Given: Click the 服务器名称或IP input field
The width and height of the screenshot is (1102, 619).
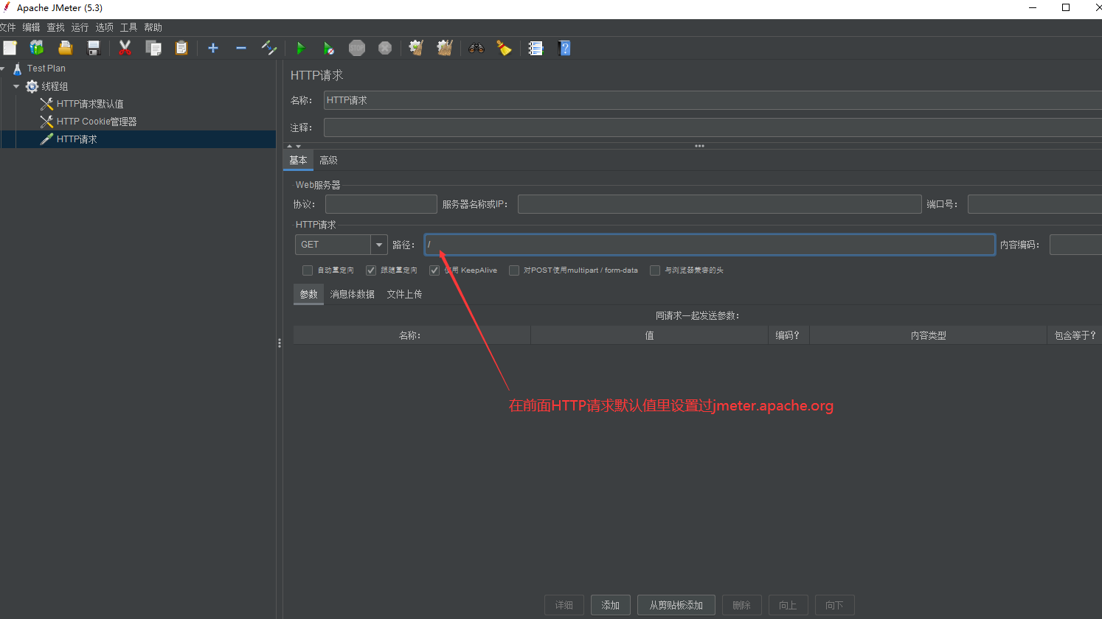Looking at the screenshot, I should click(x=720, y=204).
